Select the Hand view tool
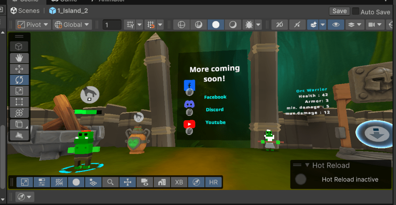The image size is (396, 205). click(19, 58)
